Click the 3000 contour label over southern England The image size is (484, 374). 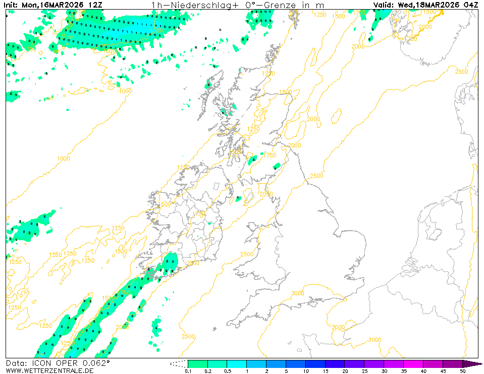[298, 293]
